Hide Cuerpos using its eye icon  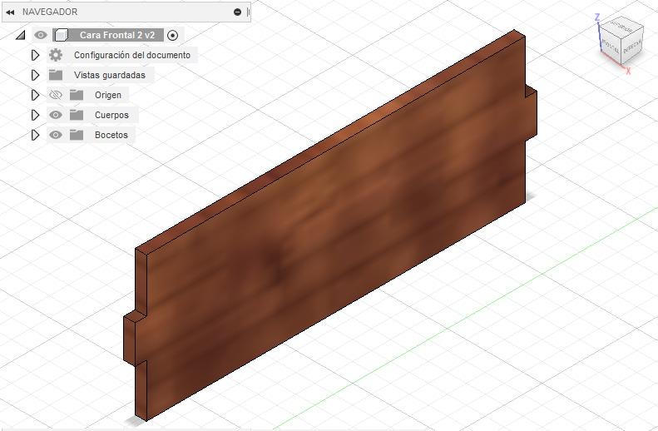point(56,115)
